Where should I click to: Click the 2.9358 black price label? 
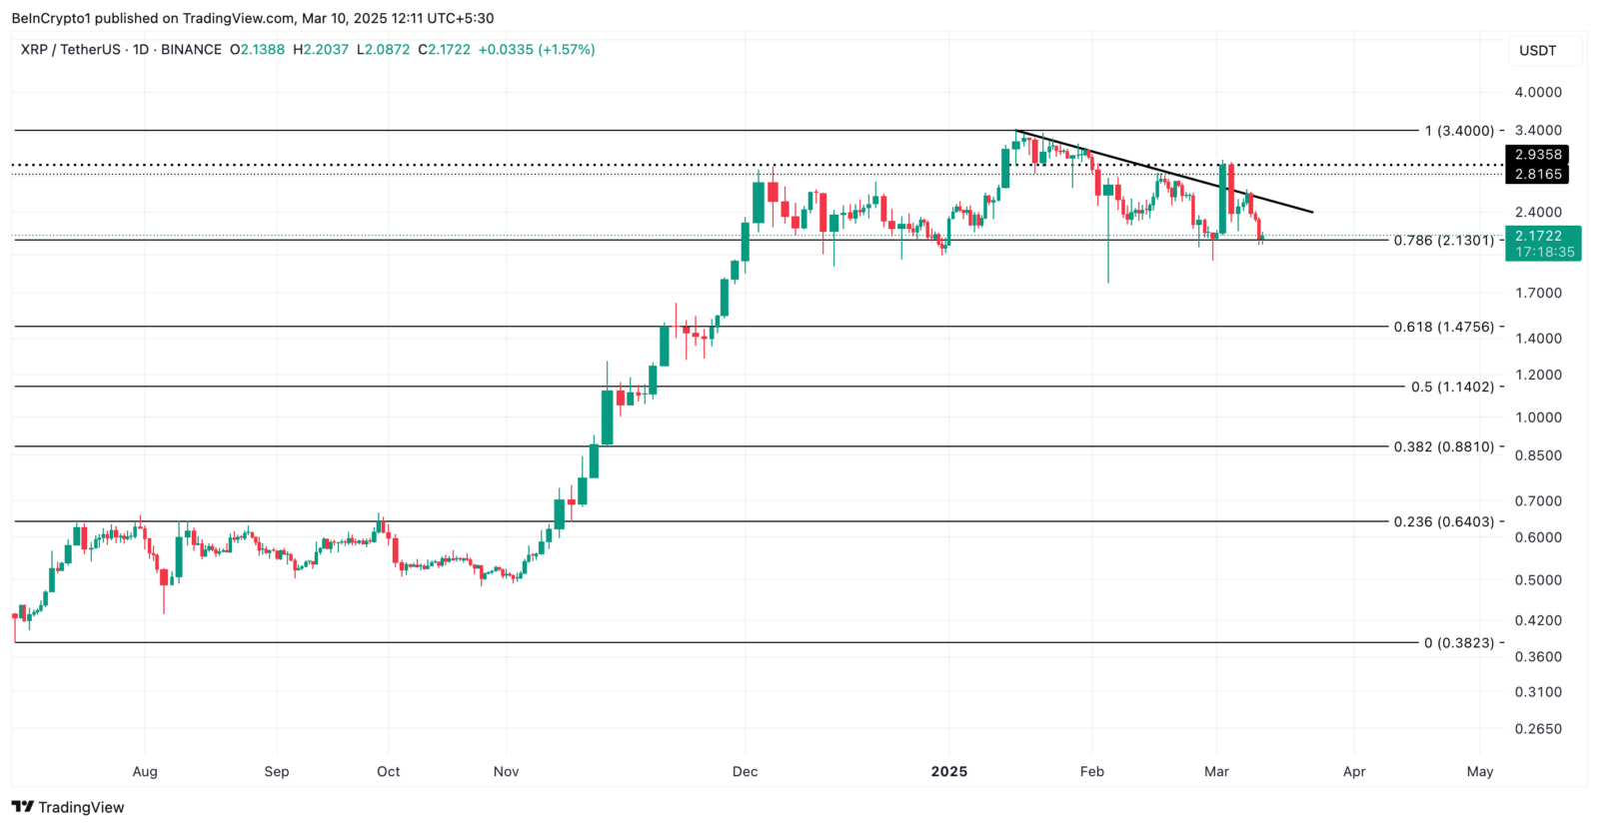click(x=1537, y=155)
